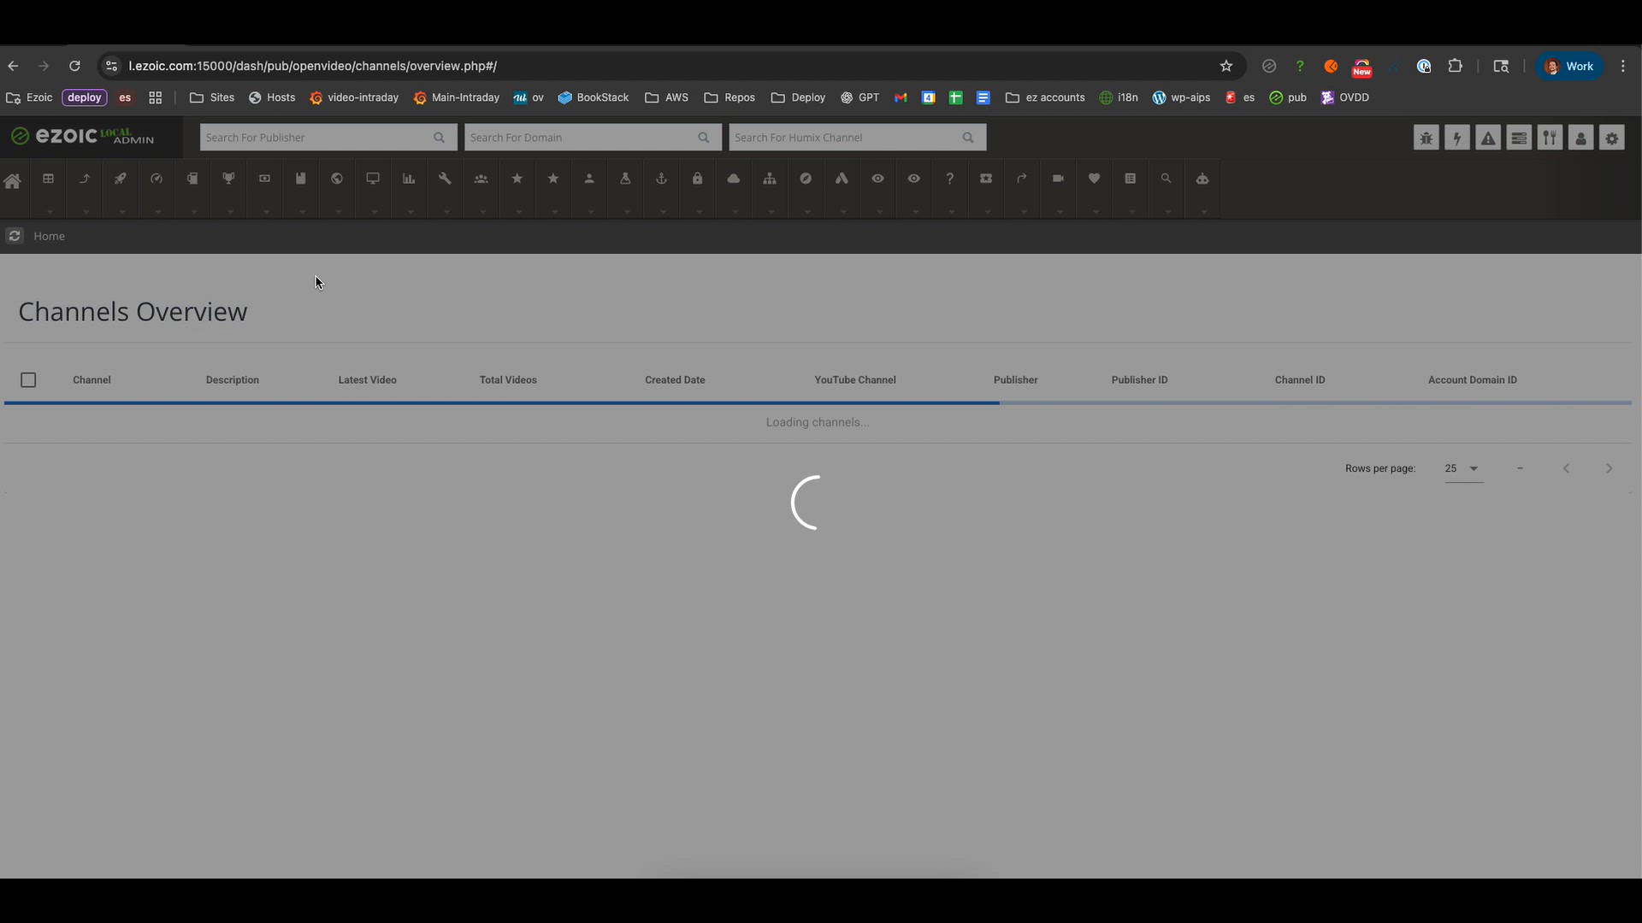Open the Rows per page dropdown
Image resolution: width=1642 pixels, height=923 pixels.
1463,468
